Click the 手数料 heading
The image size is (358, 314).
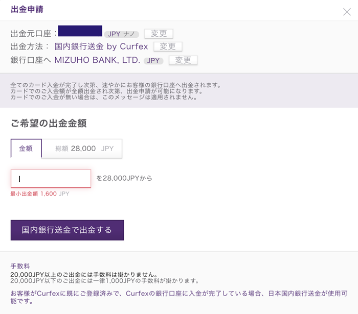click(20, 266)
